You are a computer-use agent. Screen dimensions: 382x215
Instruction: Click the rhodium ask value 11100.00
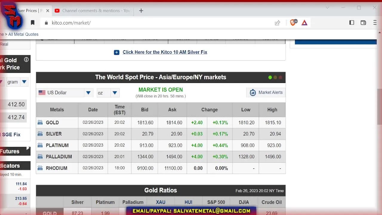pos(173,168)
